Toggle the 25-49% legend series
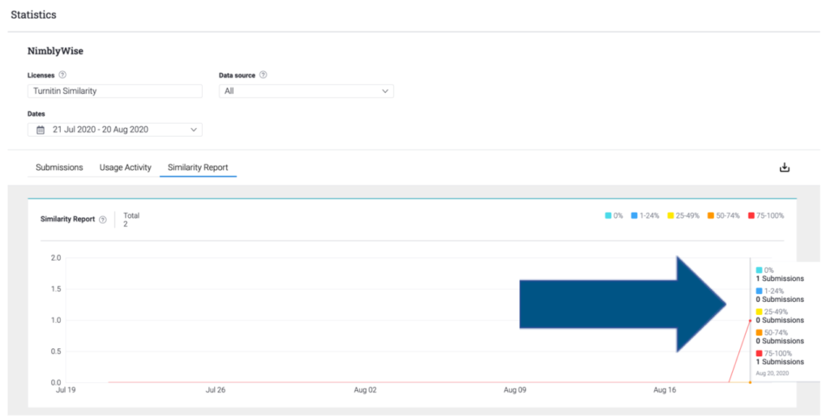830x417 pixels. [683, 215]
